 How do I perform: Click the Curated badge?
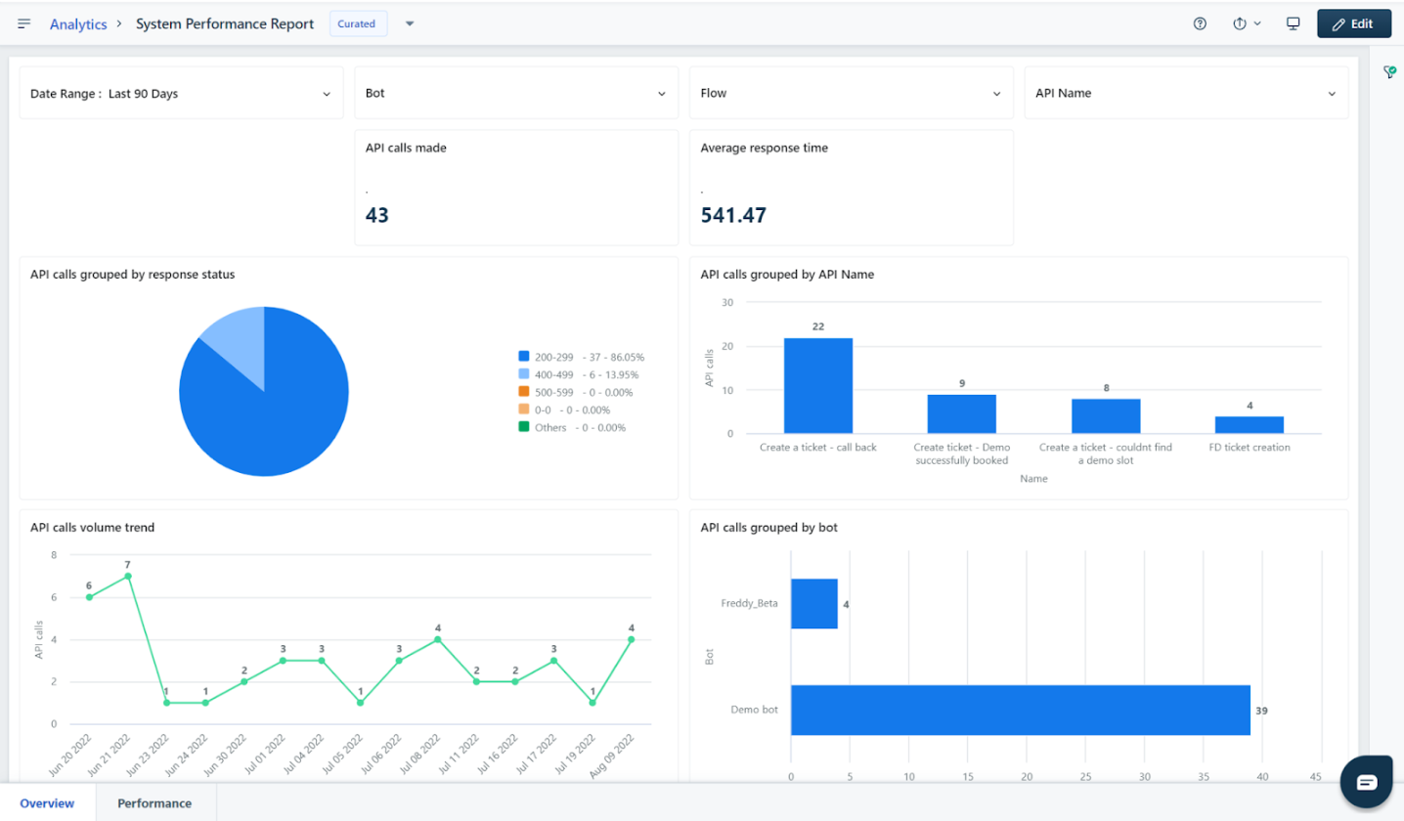coord(358,24)
